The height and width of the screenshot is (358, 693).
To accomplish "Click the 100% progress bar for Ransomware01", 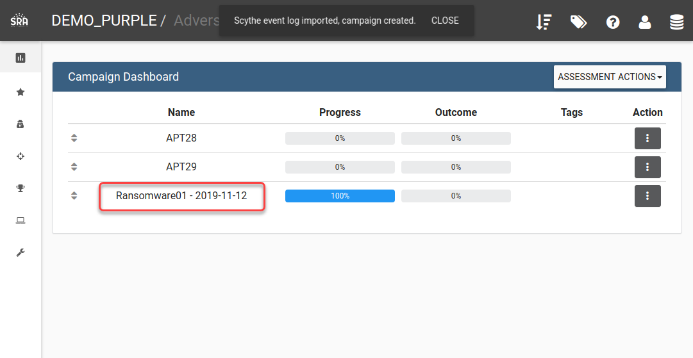I will coord(340,196).
